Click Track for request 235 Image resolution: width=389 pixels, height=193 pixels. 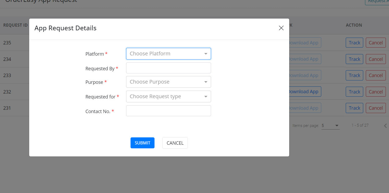(x=354, y=43)
